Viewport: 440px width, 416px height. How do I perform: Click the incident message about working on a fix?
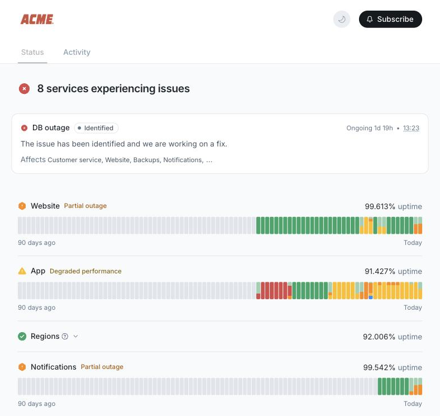(124, 144)
